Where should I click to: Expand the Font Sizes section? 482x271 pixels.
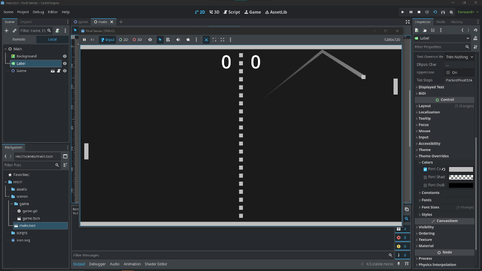point(430,207)
